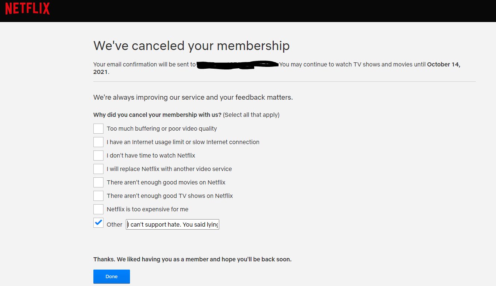Click the redacted email address
This screenshot has height=286, width=496.
[x=238, y=65]
